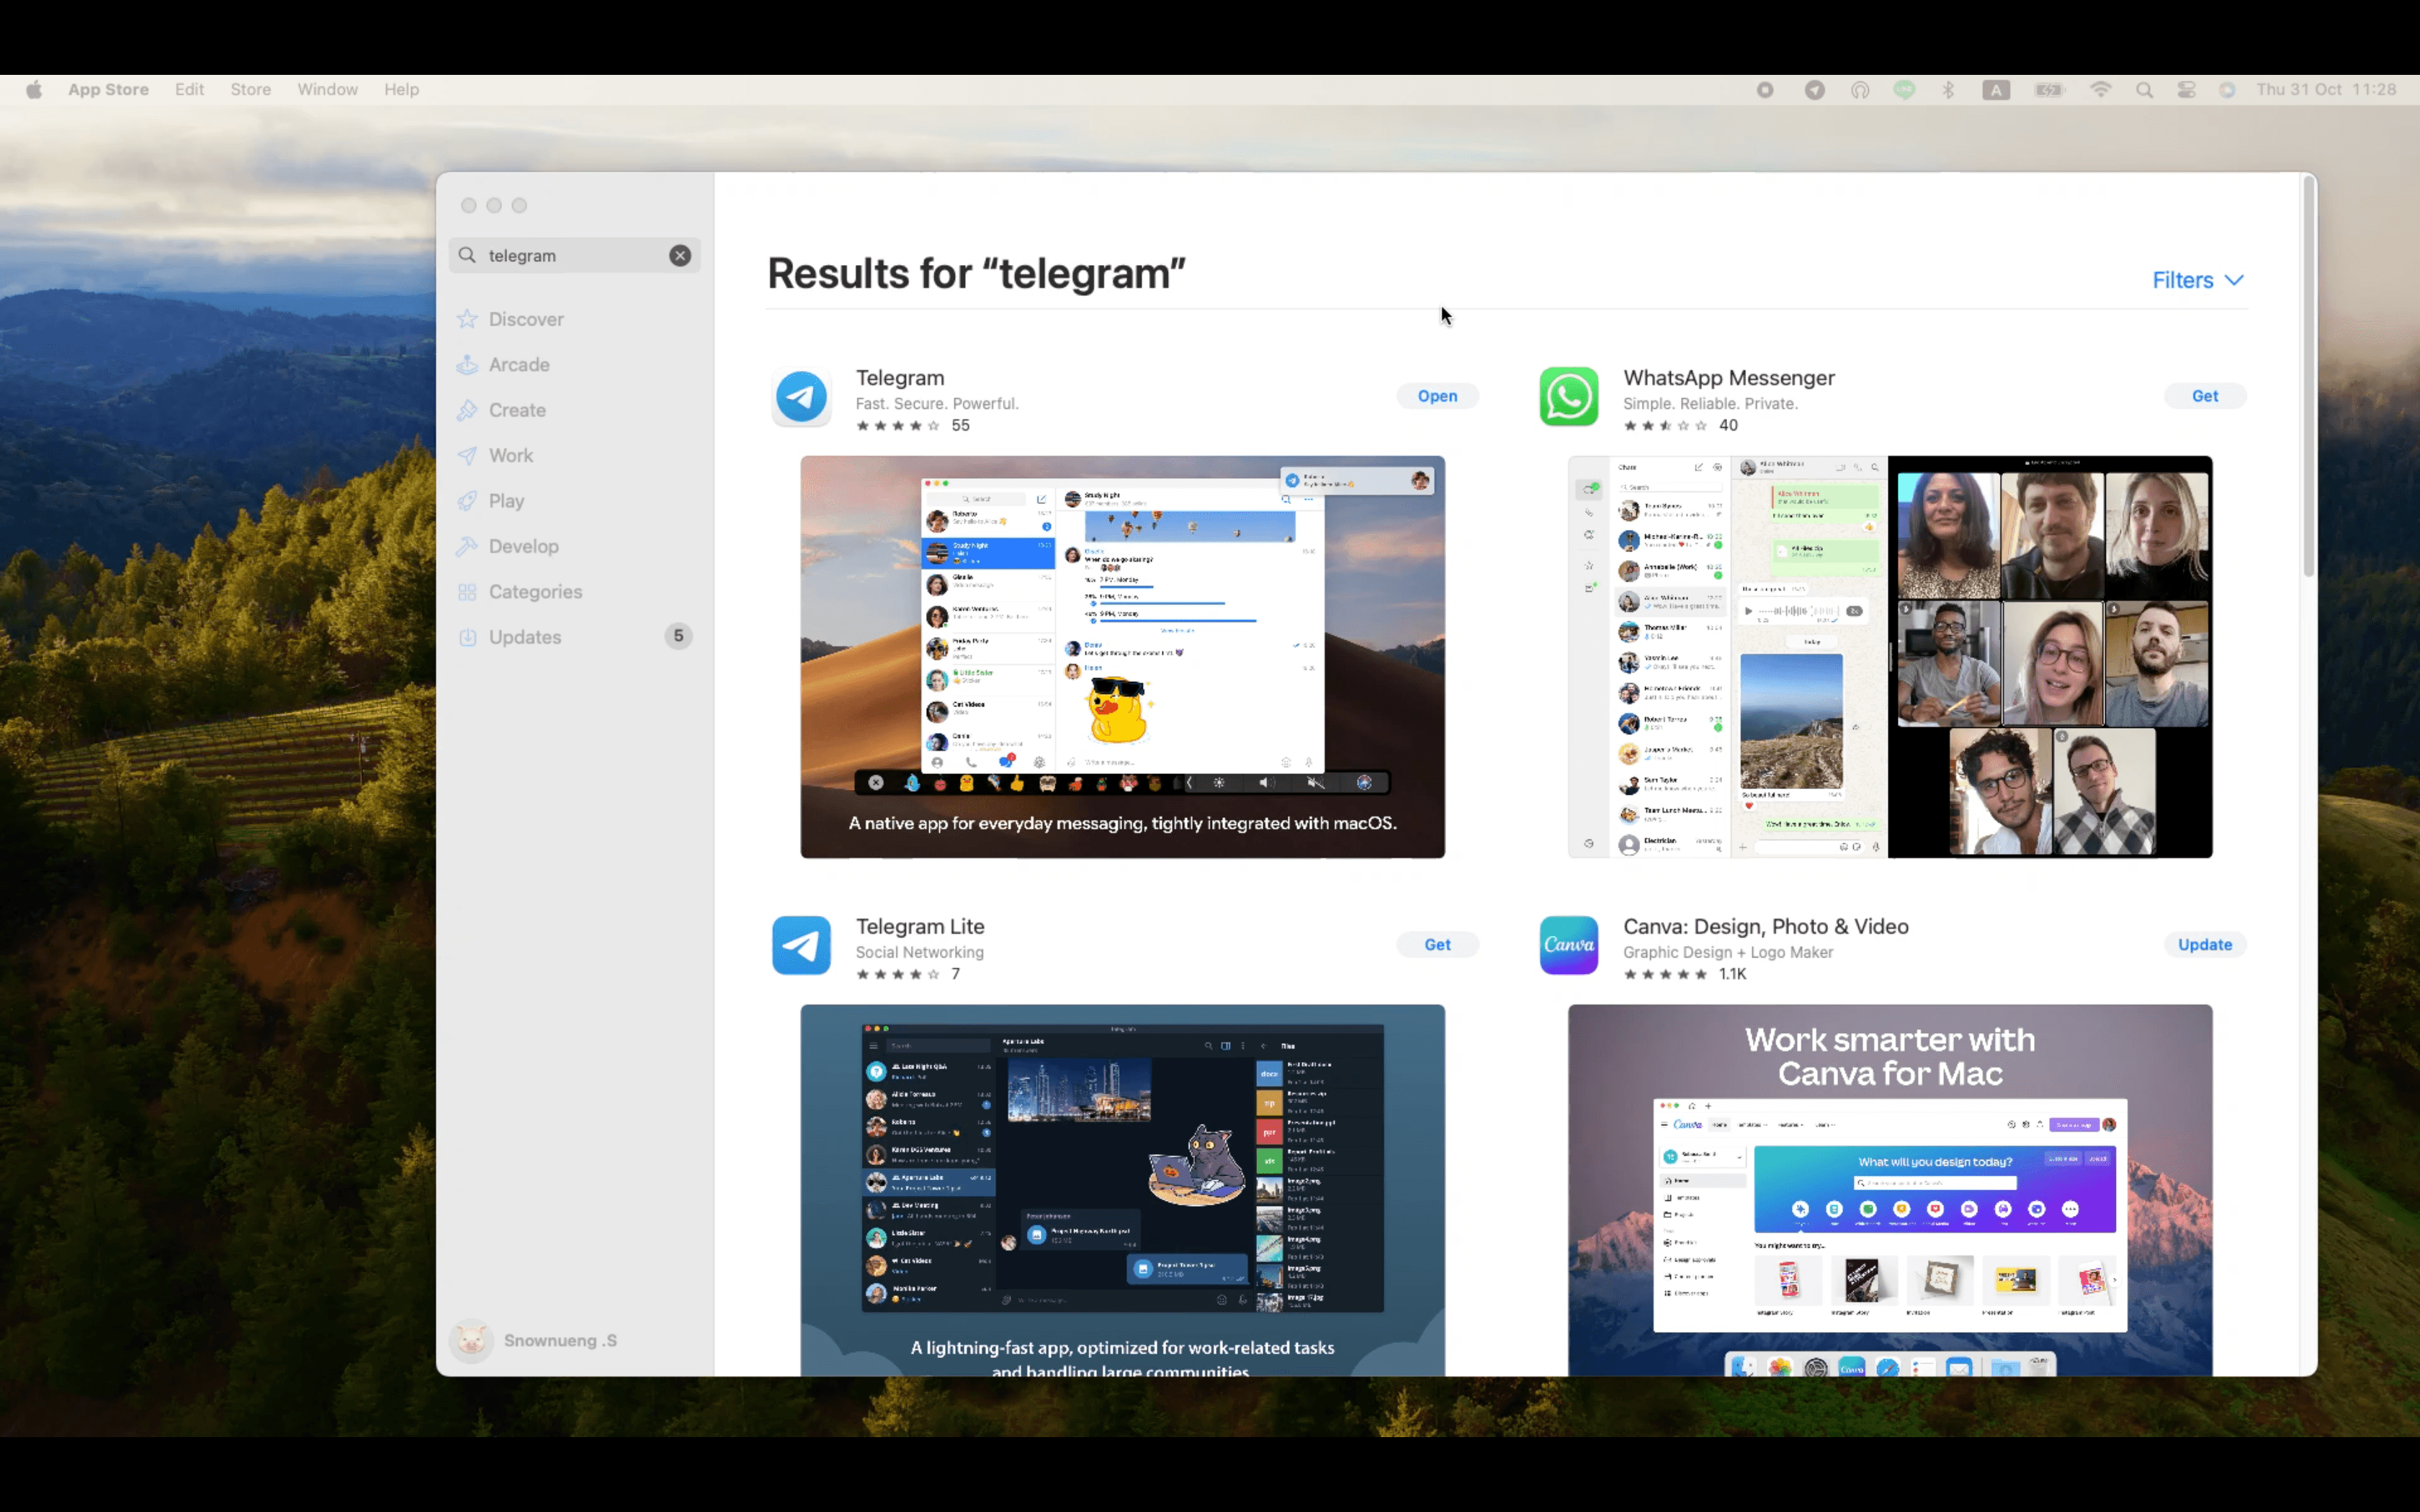Screen dimensions: 2420x1512
Task: Expand the Filters dropdown
Action: coord(2197,280)
